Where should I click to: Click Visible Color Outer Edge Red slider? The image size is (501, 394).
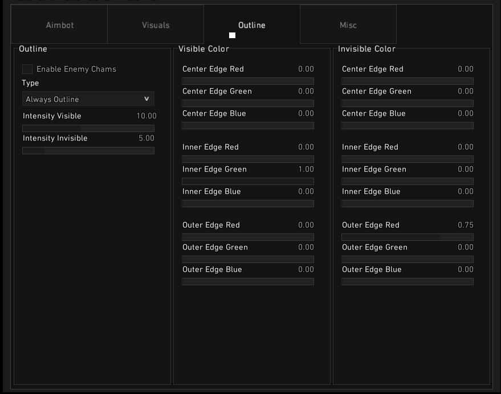tap(248, 237)
